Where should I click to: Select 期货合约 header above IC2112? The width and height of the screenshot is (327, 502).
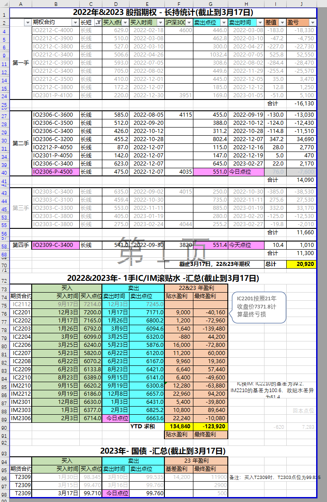pyautogui.click(x=21, y=297)
